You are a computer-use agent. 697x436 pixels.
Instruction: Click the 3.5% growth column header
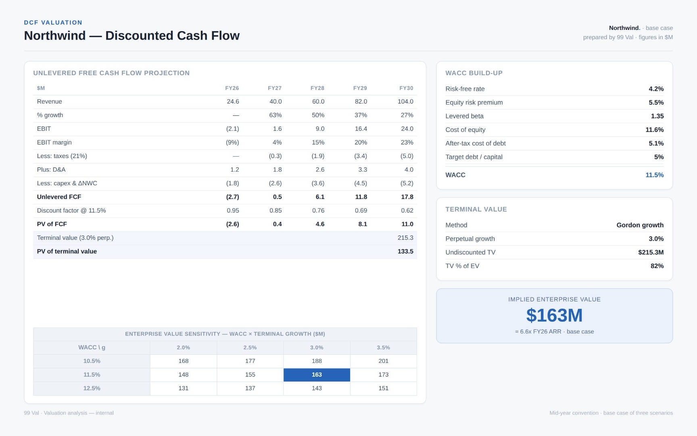(384, 348)
